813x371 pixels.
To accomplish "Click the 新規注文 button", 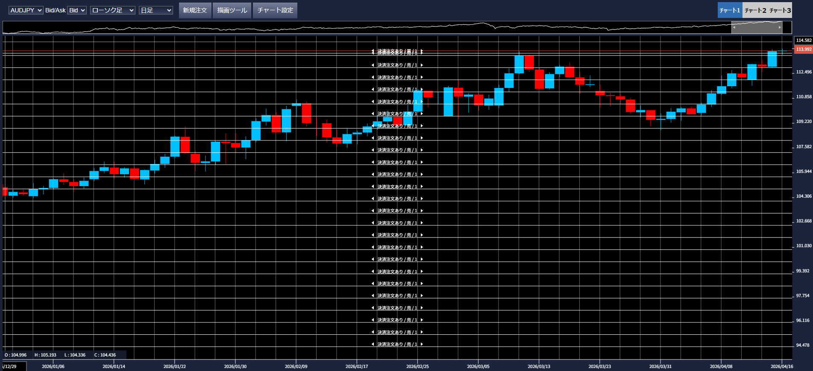I will [195, 10].
